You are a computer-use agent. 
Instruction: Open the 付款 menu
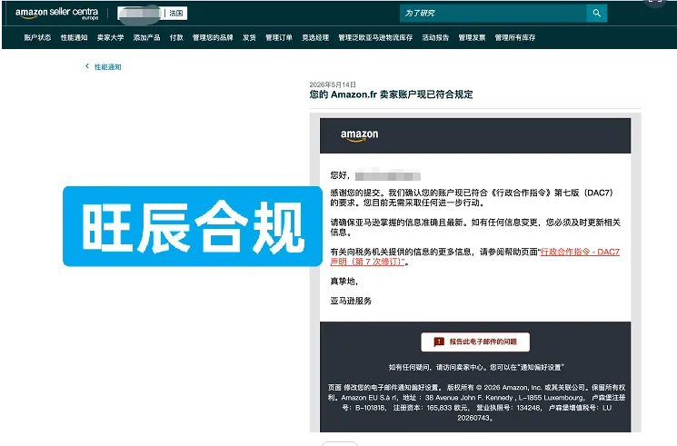[176, 37]
